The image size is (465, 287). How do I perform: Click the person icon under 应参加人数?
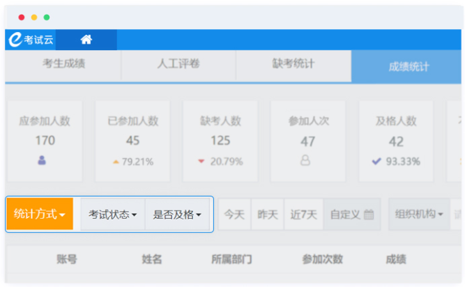coord(43,160)
